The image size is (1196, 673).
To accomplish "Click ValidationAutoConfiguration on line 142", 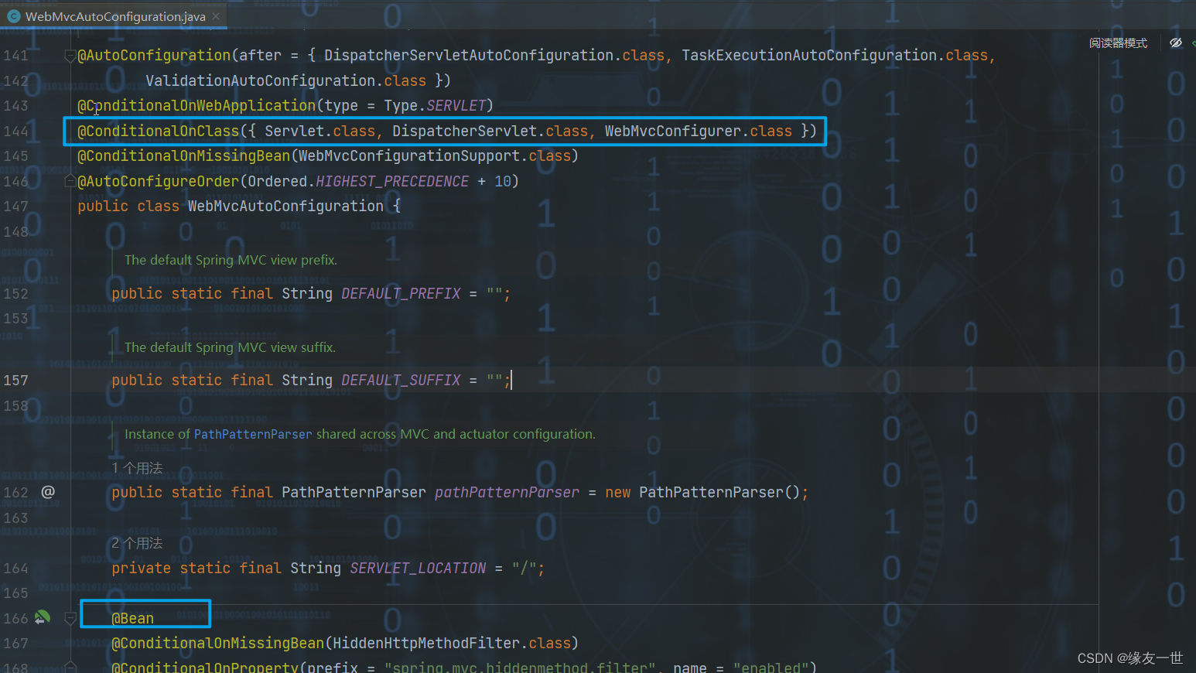I will click(260, 81).
